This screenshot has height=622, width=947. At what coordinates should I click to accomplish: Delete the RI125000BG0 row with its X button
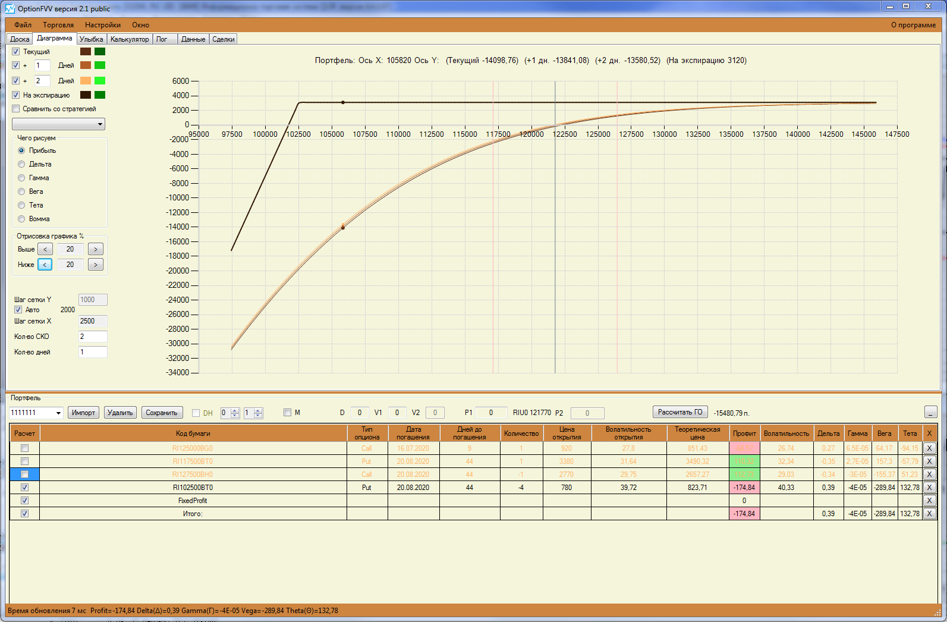(930, 448)
